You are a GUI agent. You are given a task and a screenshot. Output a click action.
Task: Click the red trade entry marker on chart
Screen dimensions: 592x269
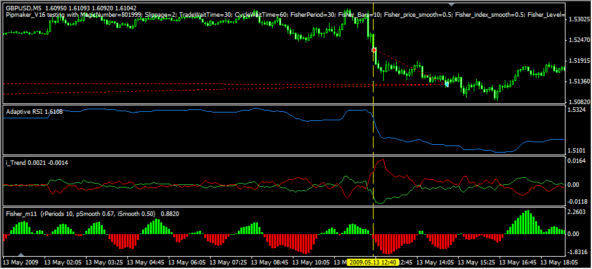point(374,50)
